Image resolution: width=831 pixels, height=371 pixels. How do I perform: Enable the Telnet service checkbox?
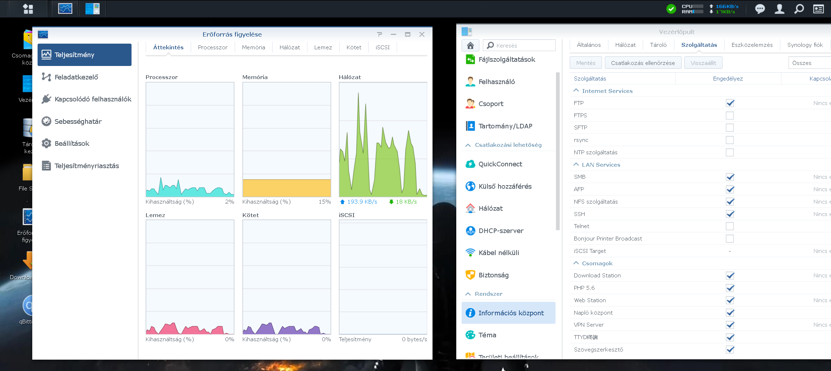click(x=730, y=226)
